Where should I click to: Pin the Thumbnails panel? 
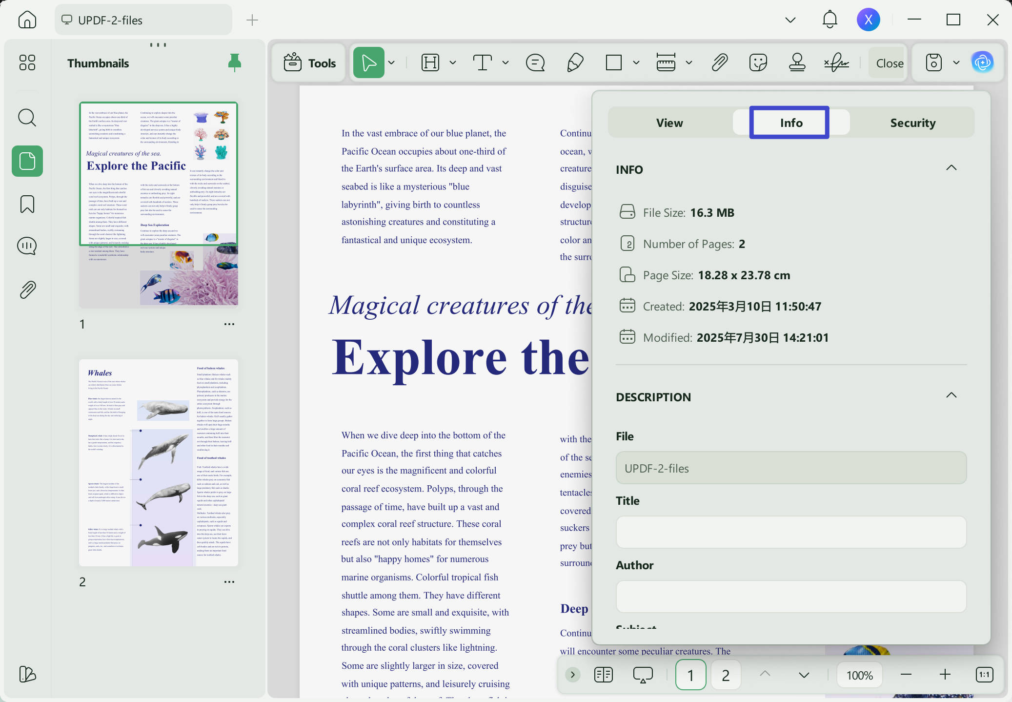[x=235, y=63]
